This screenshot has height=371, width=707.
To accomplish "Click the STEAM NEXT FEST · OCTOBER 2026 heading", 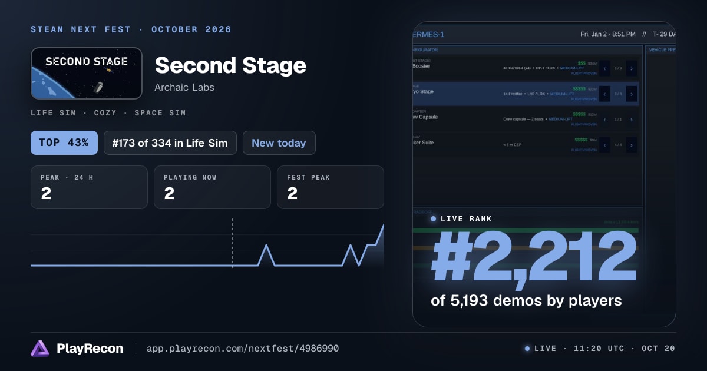I will [131, 29].
